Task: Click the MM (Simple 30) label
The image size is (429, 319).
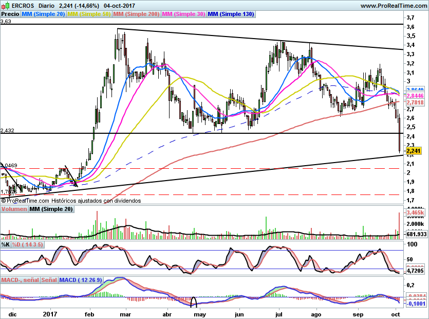Action: pos(183,14)
